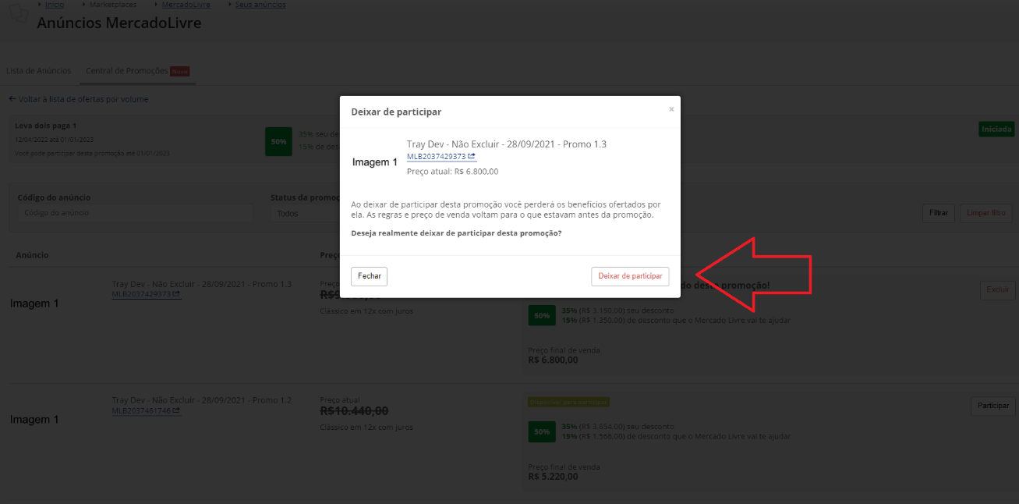Viewport: 1019px width, 504px height.
Task: Click the Limpar filtro button
Action: tap(986, 212)
